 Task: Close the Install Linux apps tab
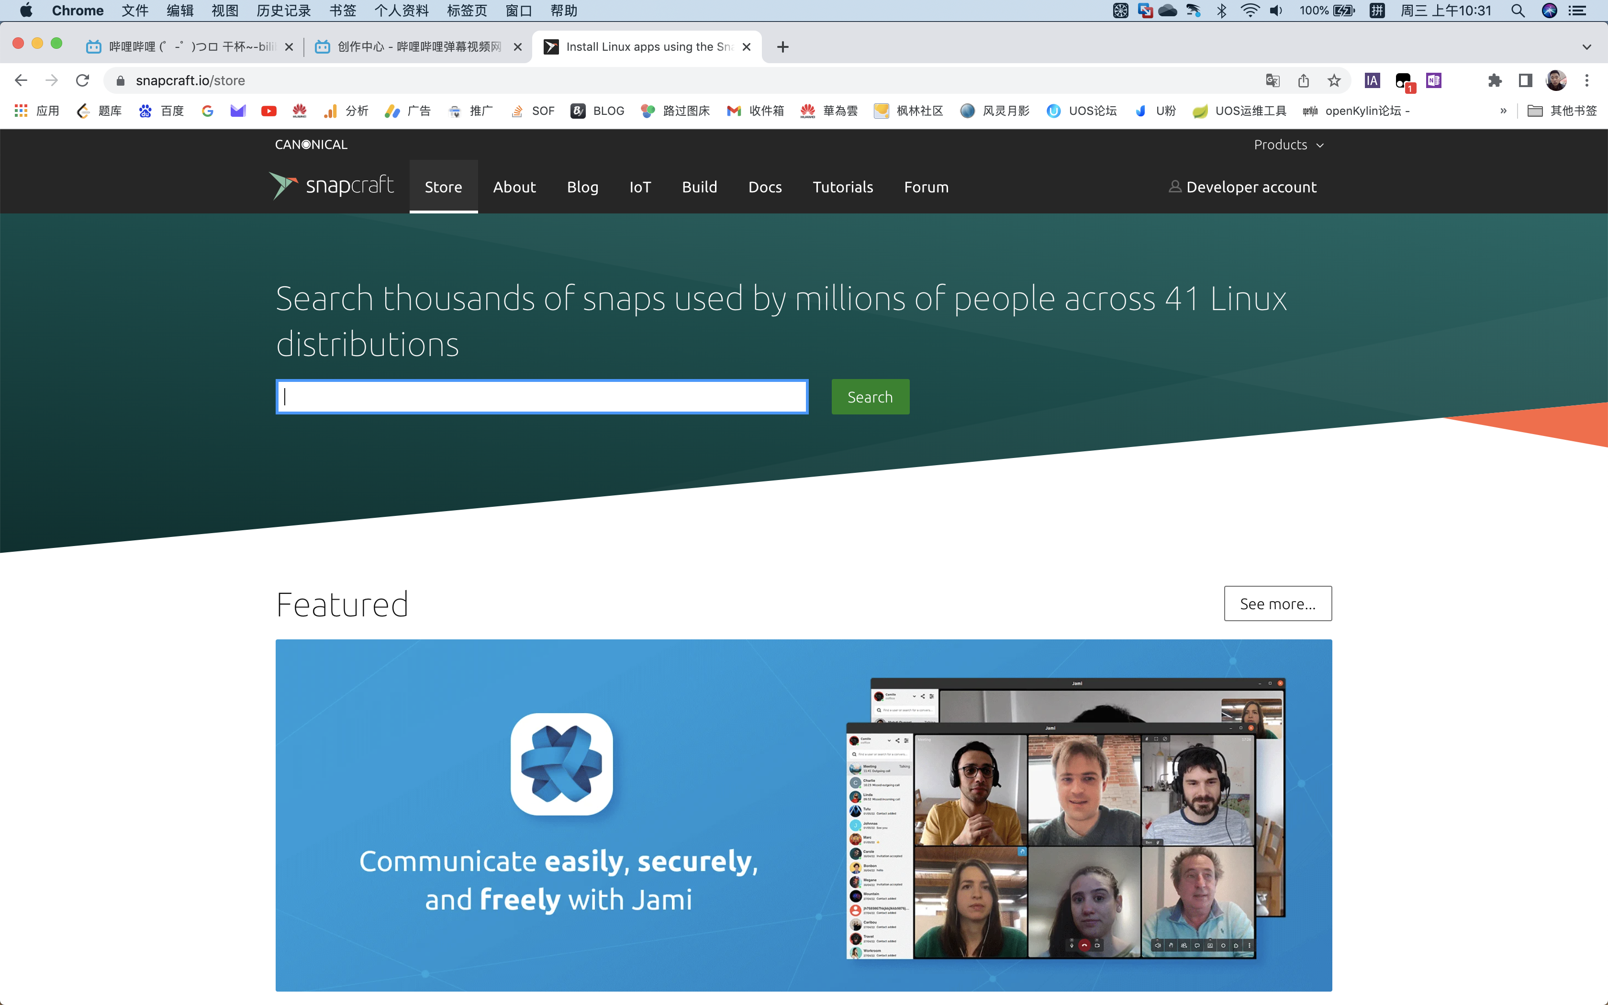tap(746, 46)
